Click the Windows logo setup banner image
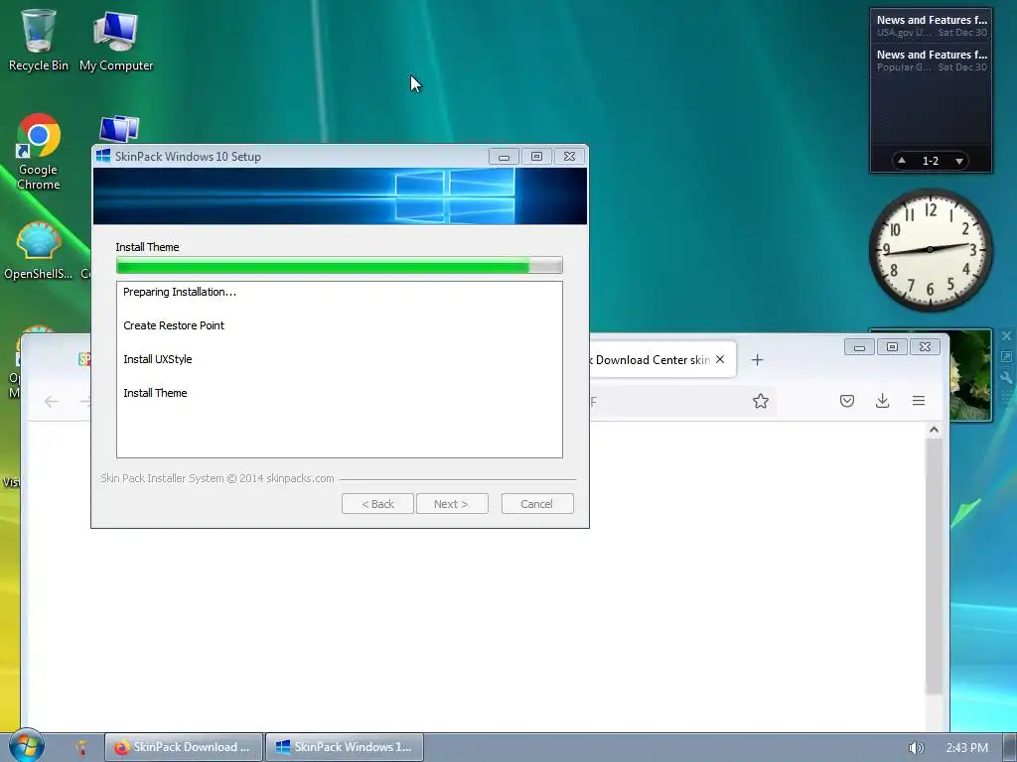Image resolution: width=1017 pixels, height=762 pixels. point(340,196)
